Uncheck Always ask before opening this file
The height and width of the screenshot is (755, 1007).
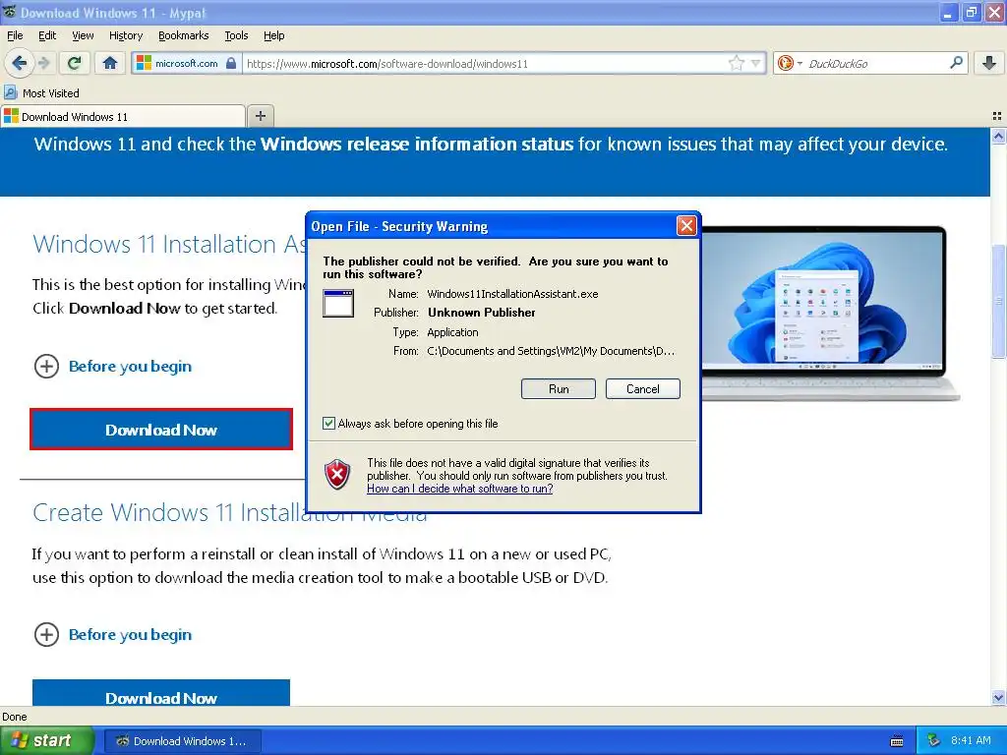(328, 423)
